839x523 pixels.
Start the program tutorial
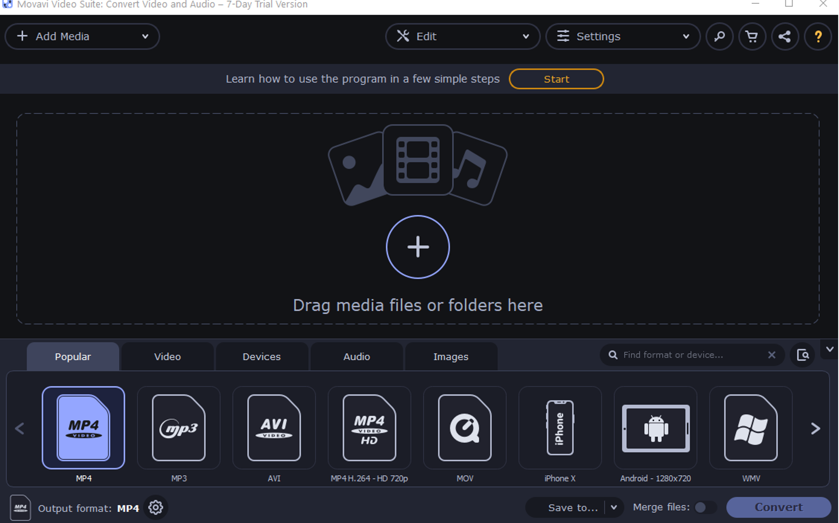click(x=556, y=79)
